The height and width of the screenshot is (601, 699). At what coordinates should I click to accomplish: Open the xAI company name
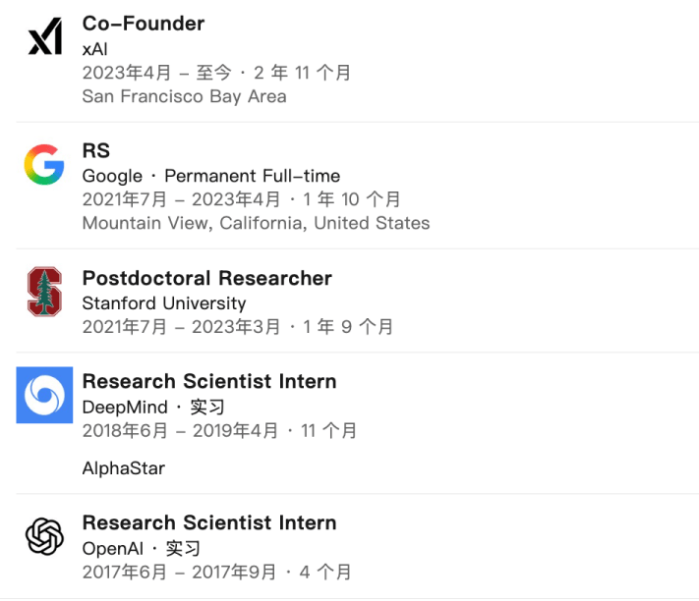click(x=95, y=48)
